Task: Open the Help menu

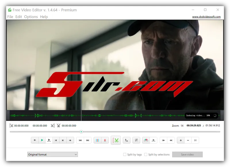Action: 44,17
